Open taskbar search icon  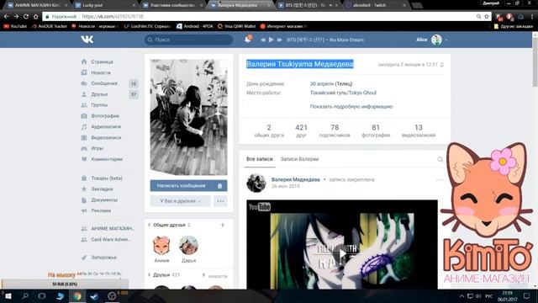[x=25, y=296]
